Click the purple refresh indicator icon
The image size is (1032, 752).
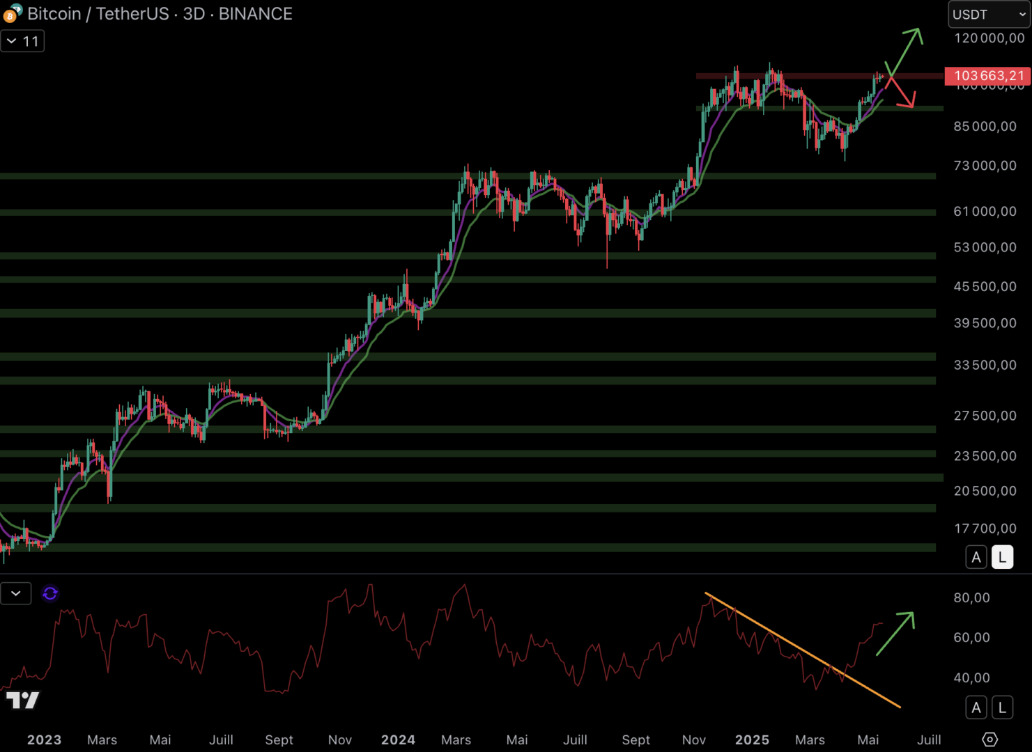pos(50,593)
